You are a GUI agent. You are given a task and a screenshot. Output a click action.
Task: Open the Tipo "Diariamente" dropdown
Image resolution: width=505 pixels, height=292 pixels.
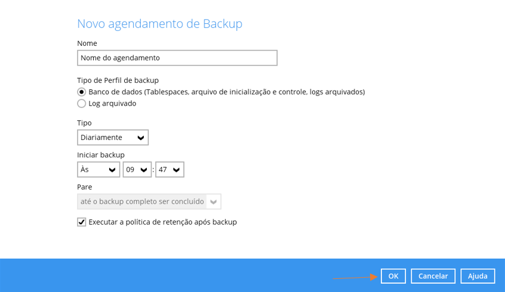coord(113,138)
